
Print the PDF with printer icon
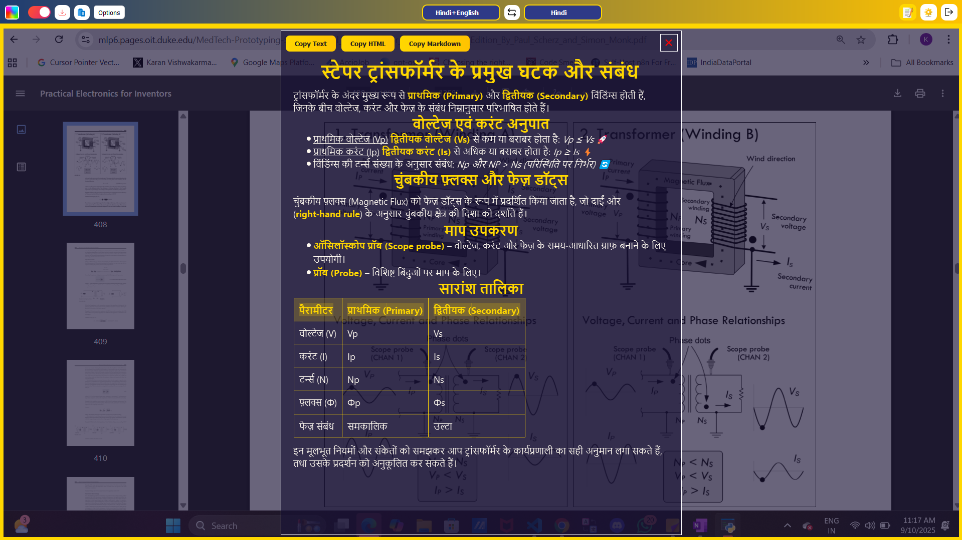pyautogui.click(x=920, y=94)
